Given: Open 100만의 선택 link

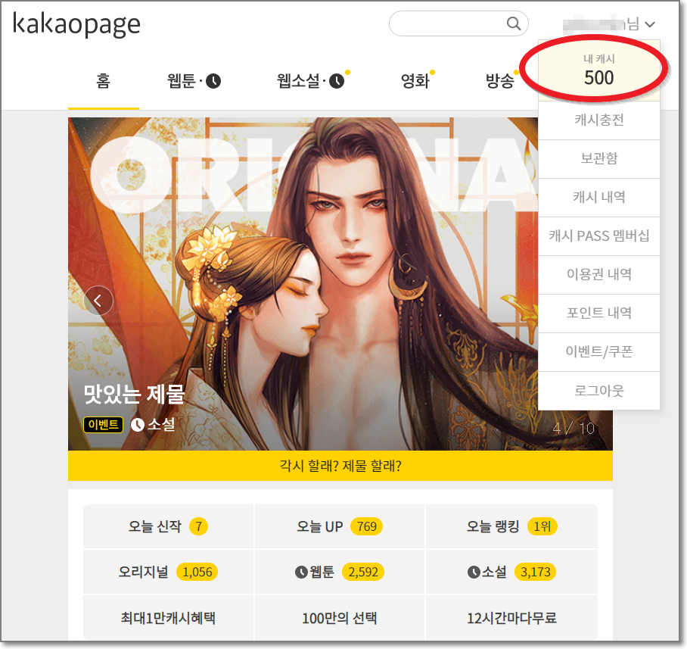Looking at the screenshot, I should [340, 618].
